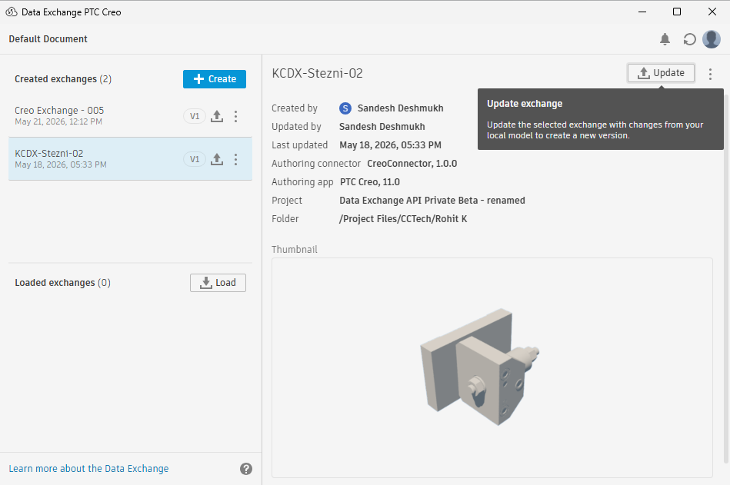Click the Updated by value Sandesh Deshmukh
The image size is (730, 485).
tap(382, 127)
